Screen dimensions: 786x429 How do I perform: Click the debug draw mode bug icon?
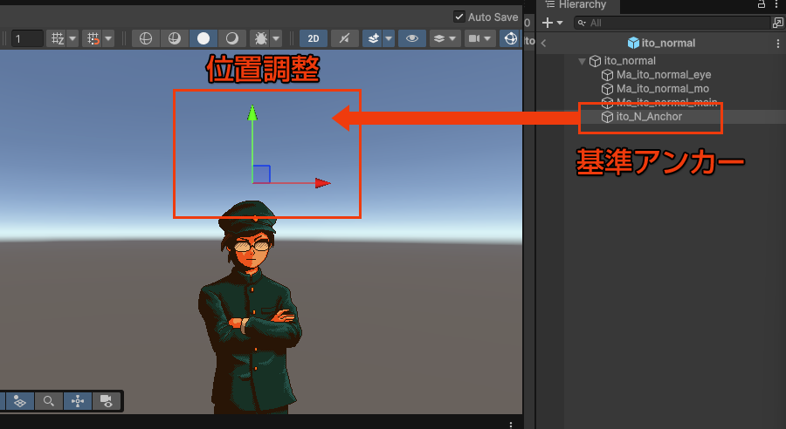pyautogui.click(x=260, y=38)
